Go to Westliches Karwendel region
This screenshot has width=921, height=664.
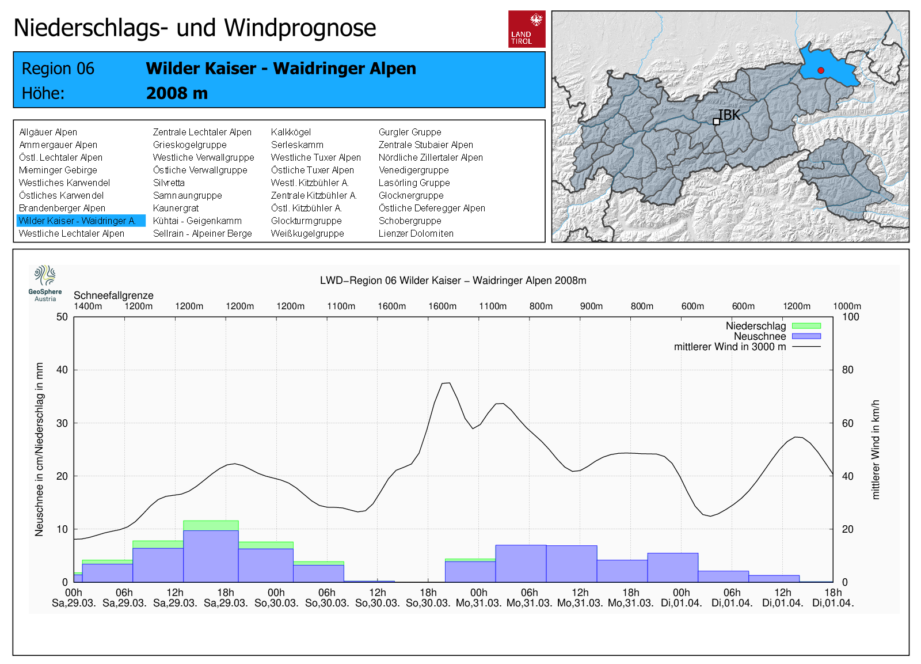click(64, 183)
